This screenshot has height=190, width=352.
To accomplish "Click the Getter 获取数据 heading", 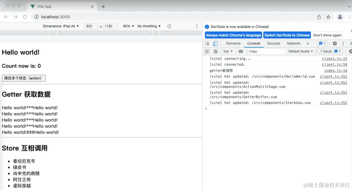I will (x=26, y=94).
